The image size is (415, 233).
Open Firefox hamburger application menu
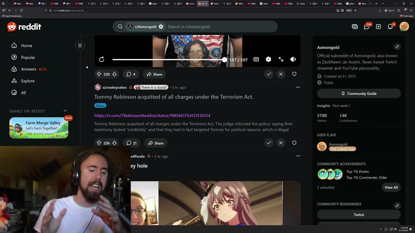coord(411,10)
